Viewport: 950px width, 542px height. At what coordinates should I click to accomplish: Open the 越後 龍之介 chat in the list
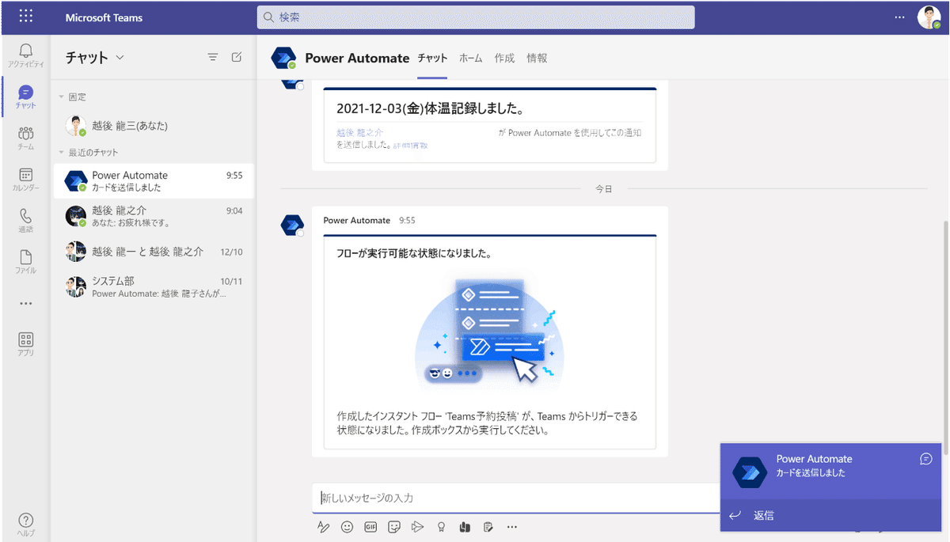[x=153, y=217]
